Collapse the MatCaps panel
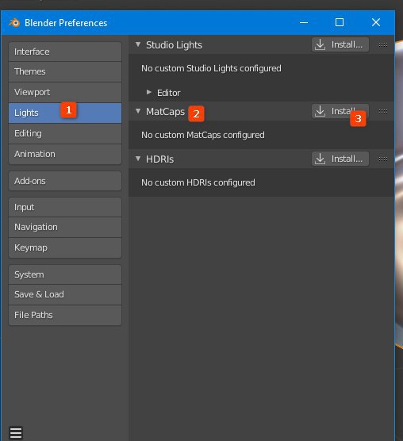This screenshot has width=403, height=441. point(138,111)
